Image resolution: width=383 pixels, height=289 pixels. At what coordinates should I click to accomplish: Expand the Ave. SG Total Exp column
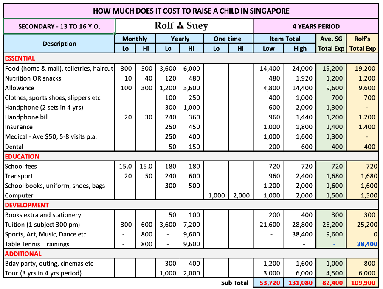click(331, 44)
